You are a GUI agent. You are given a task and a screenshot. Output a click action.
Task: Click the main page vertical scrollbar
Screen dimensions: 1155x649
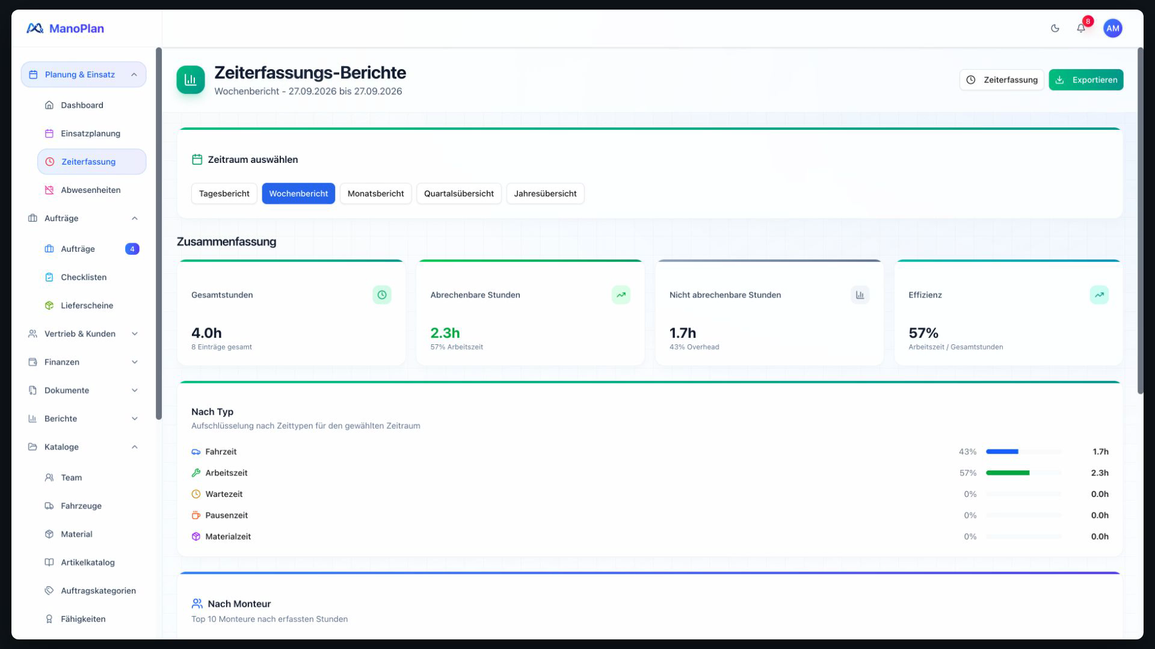click(x=1140, y=221)
